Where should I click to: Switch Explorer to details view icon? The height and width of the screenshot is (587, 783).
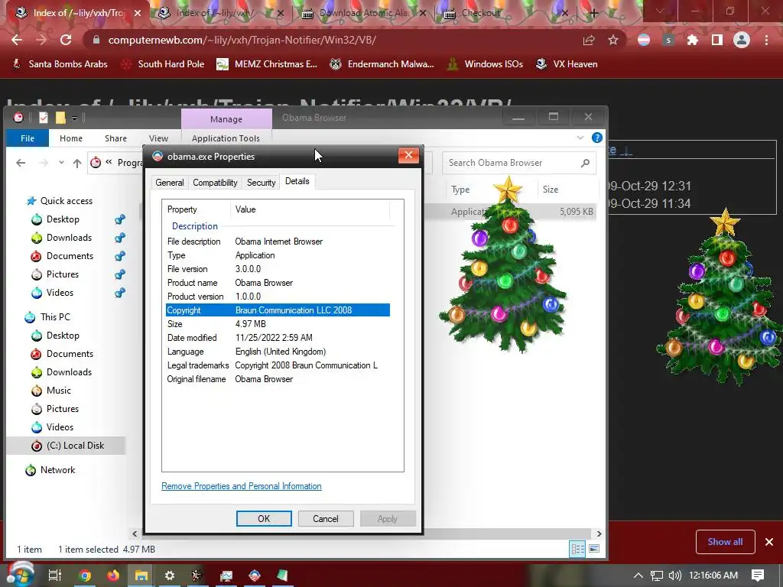tap(578, 549)
